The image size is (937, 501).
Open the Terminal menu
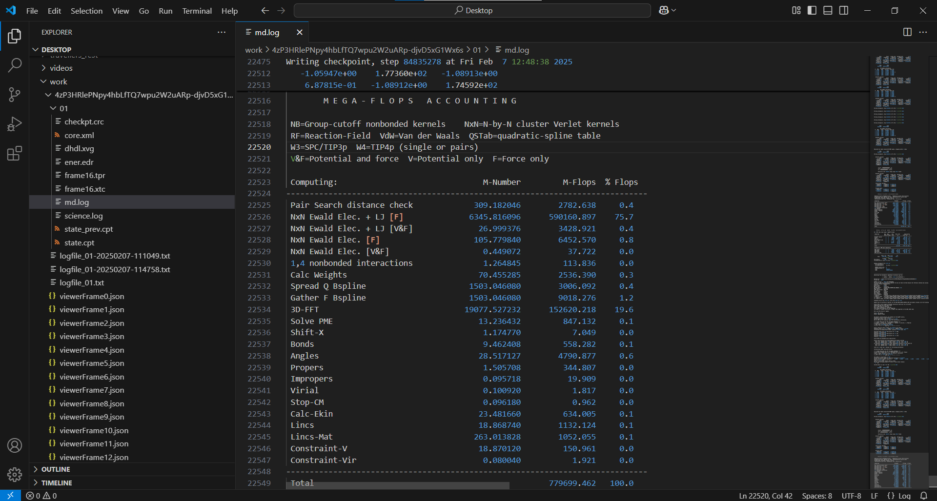(197, 11)
